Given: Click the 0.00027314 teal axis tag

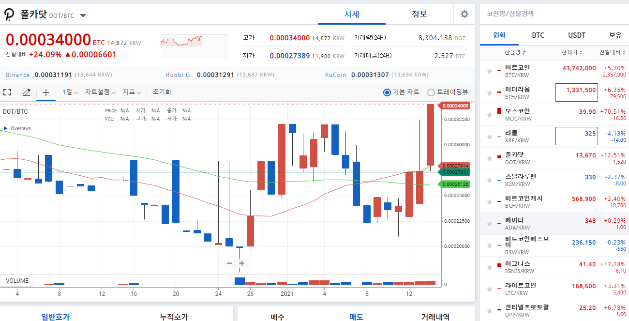Looking at the screenshot, I should [x=454, y=172].
